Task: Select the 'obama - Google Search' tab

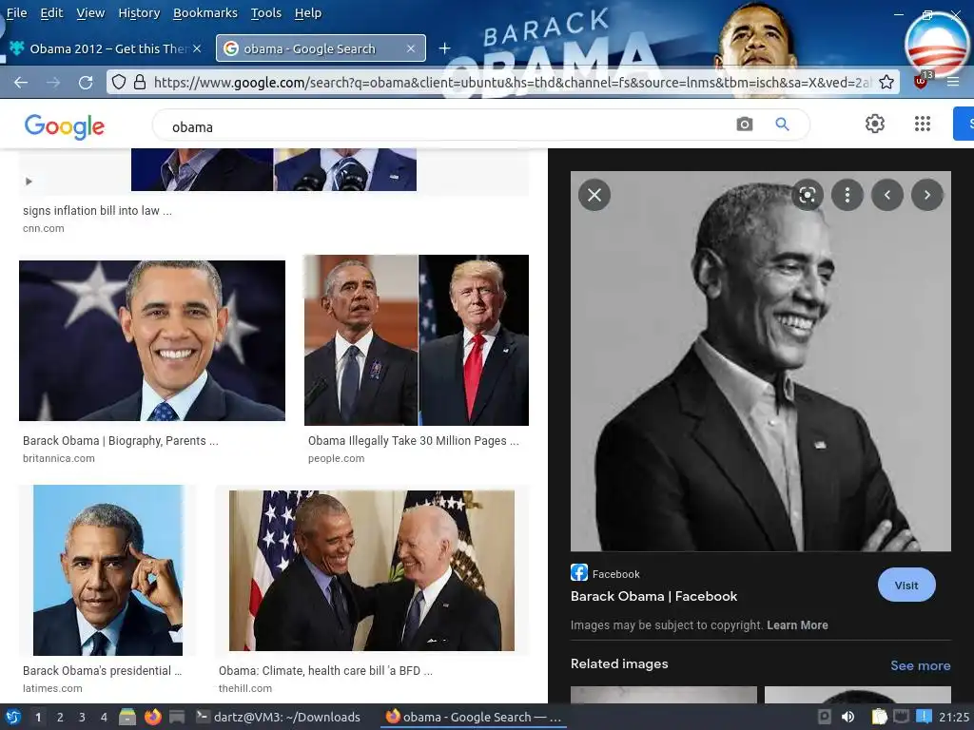Action: click(321, 48)
